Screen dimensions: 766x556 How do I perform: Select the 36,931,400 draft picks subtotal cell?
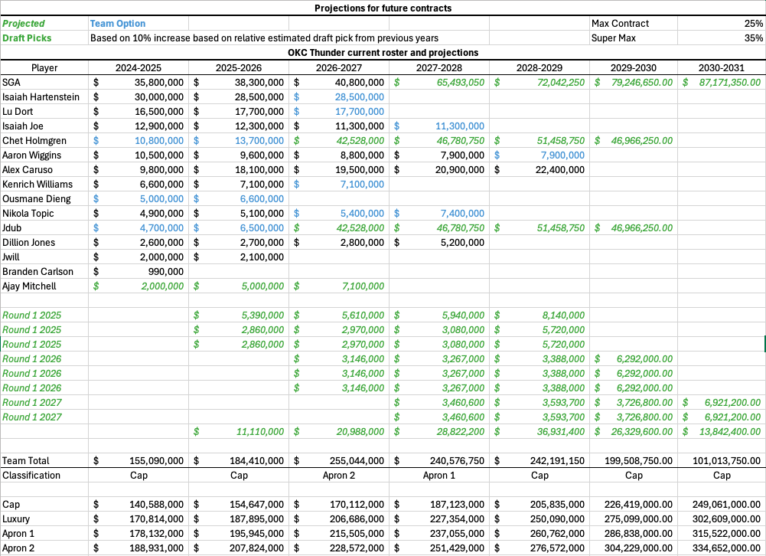pos(539,432)
